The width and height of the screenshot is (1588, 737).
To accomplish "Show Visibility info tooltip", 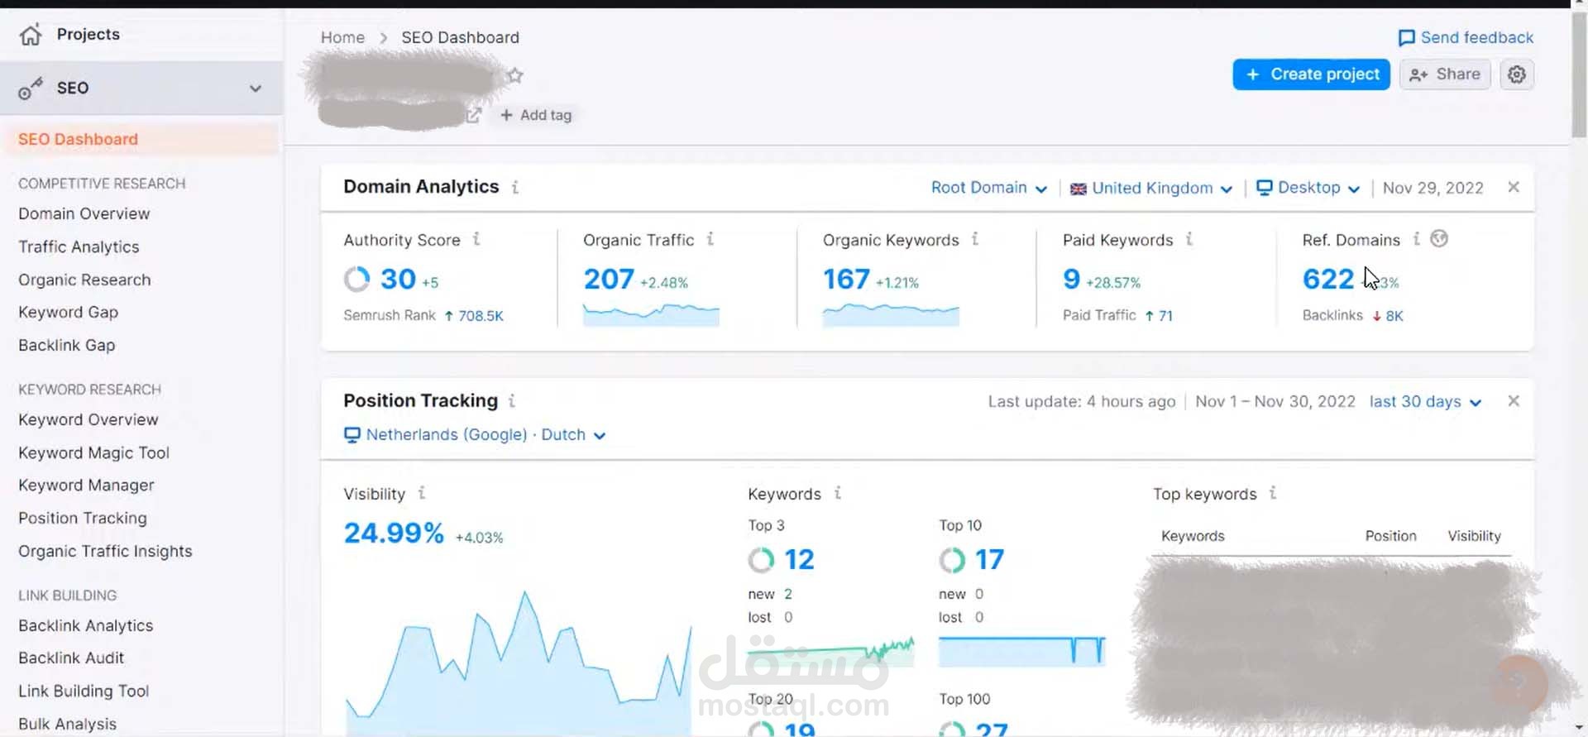I will 422,493.
